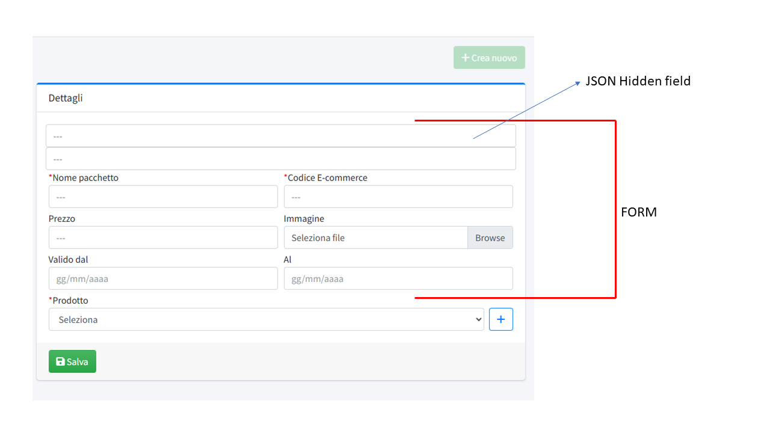Click inside the Nome pacchetto input

162,196
